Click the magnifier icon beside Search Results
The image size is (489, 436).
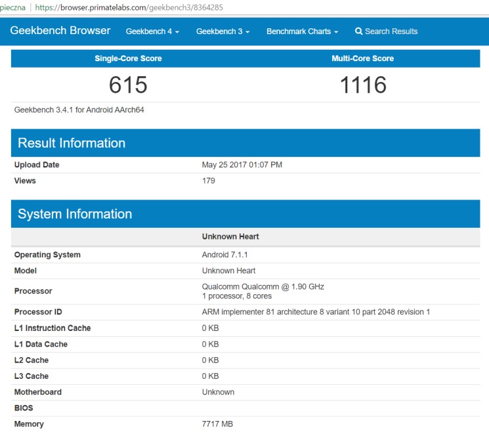click(358, 32)
